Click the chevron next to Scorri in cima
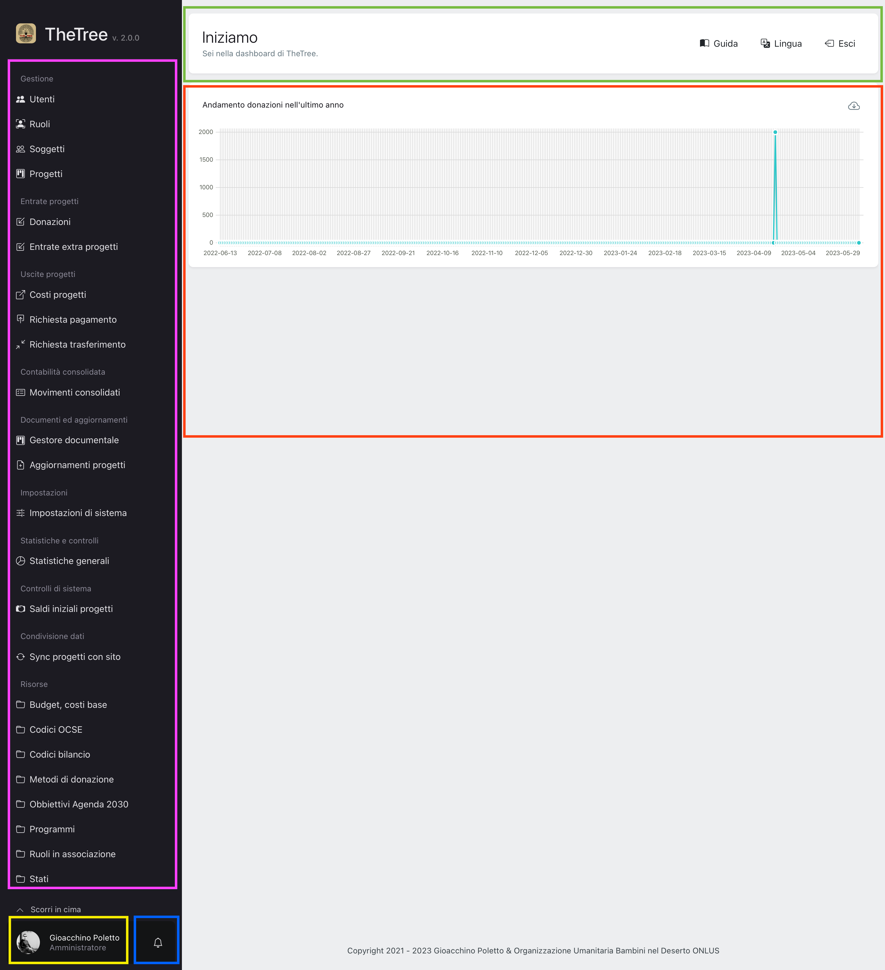This screenshot has height=970, width=885. tap(20, 910)
